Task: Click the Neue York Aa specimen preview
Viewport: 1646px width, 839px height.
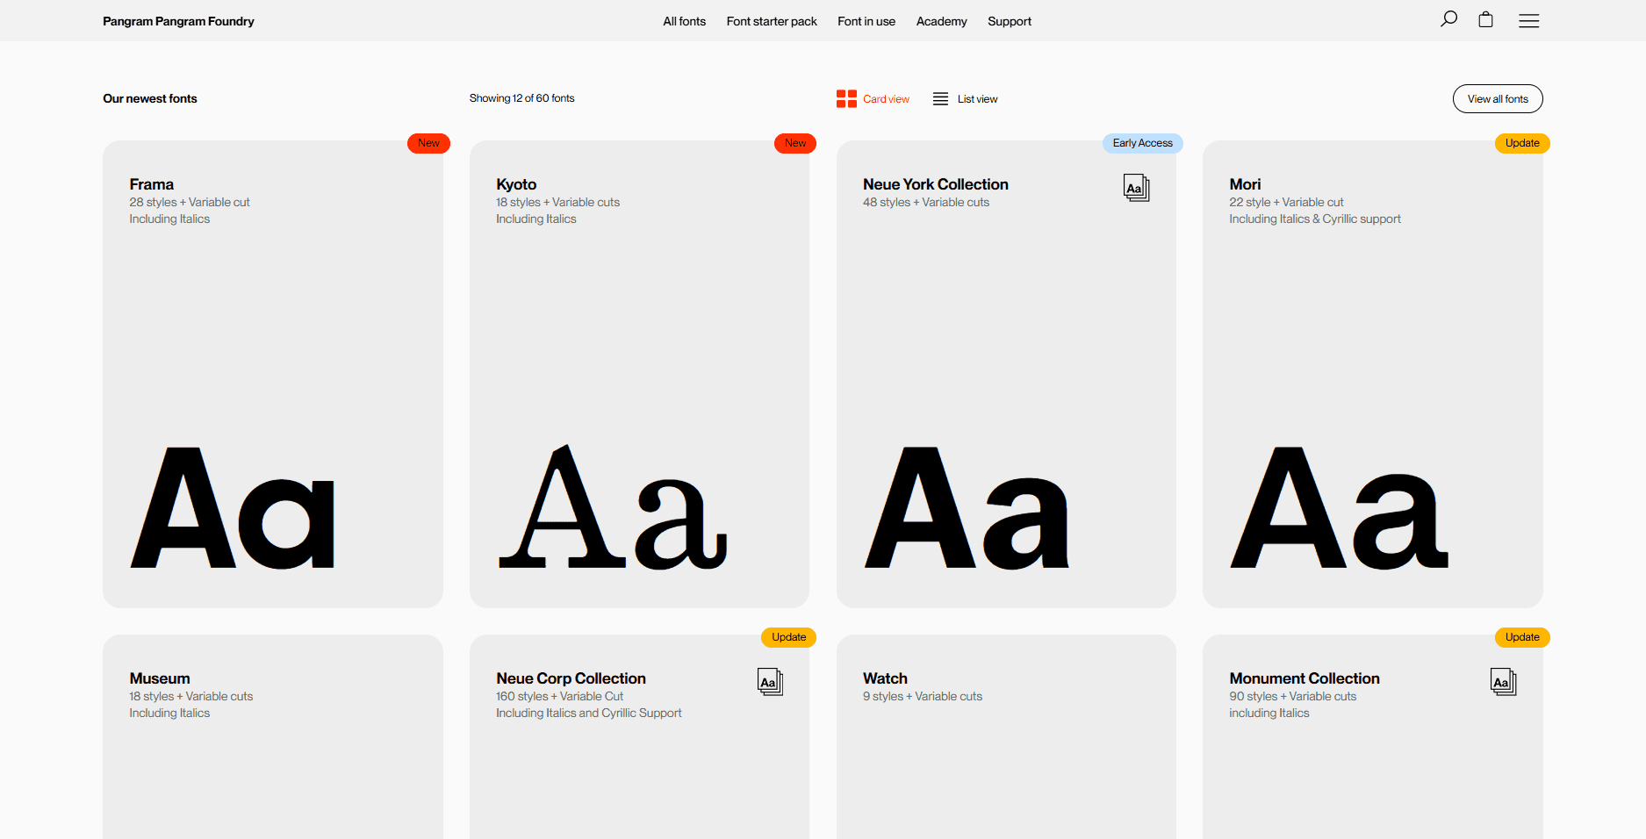Action: [967, 508]
